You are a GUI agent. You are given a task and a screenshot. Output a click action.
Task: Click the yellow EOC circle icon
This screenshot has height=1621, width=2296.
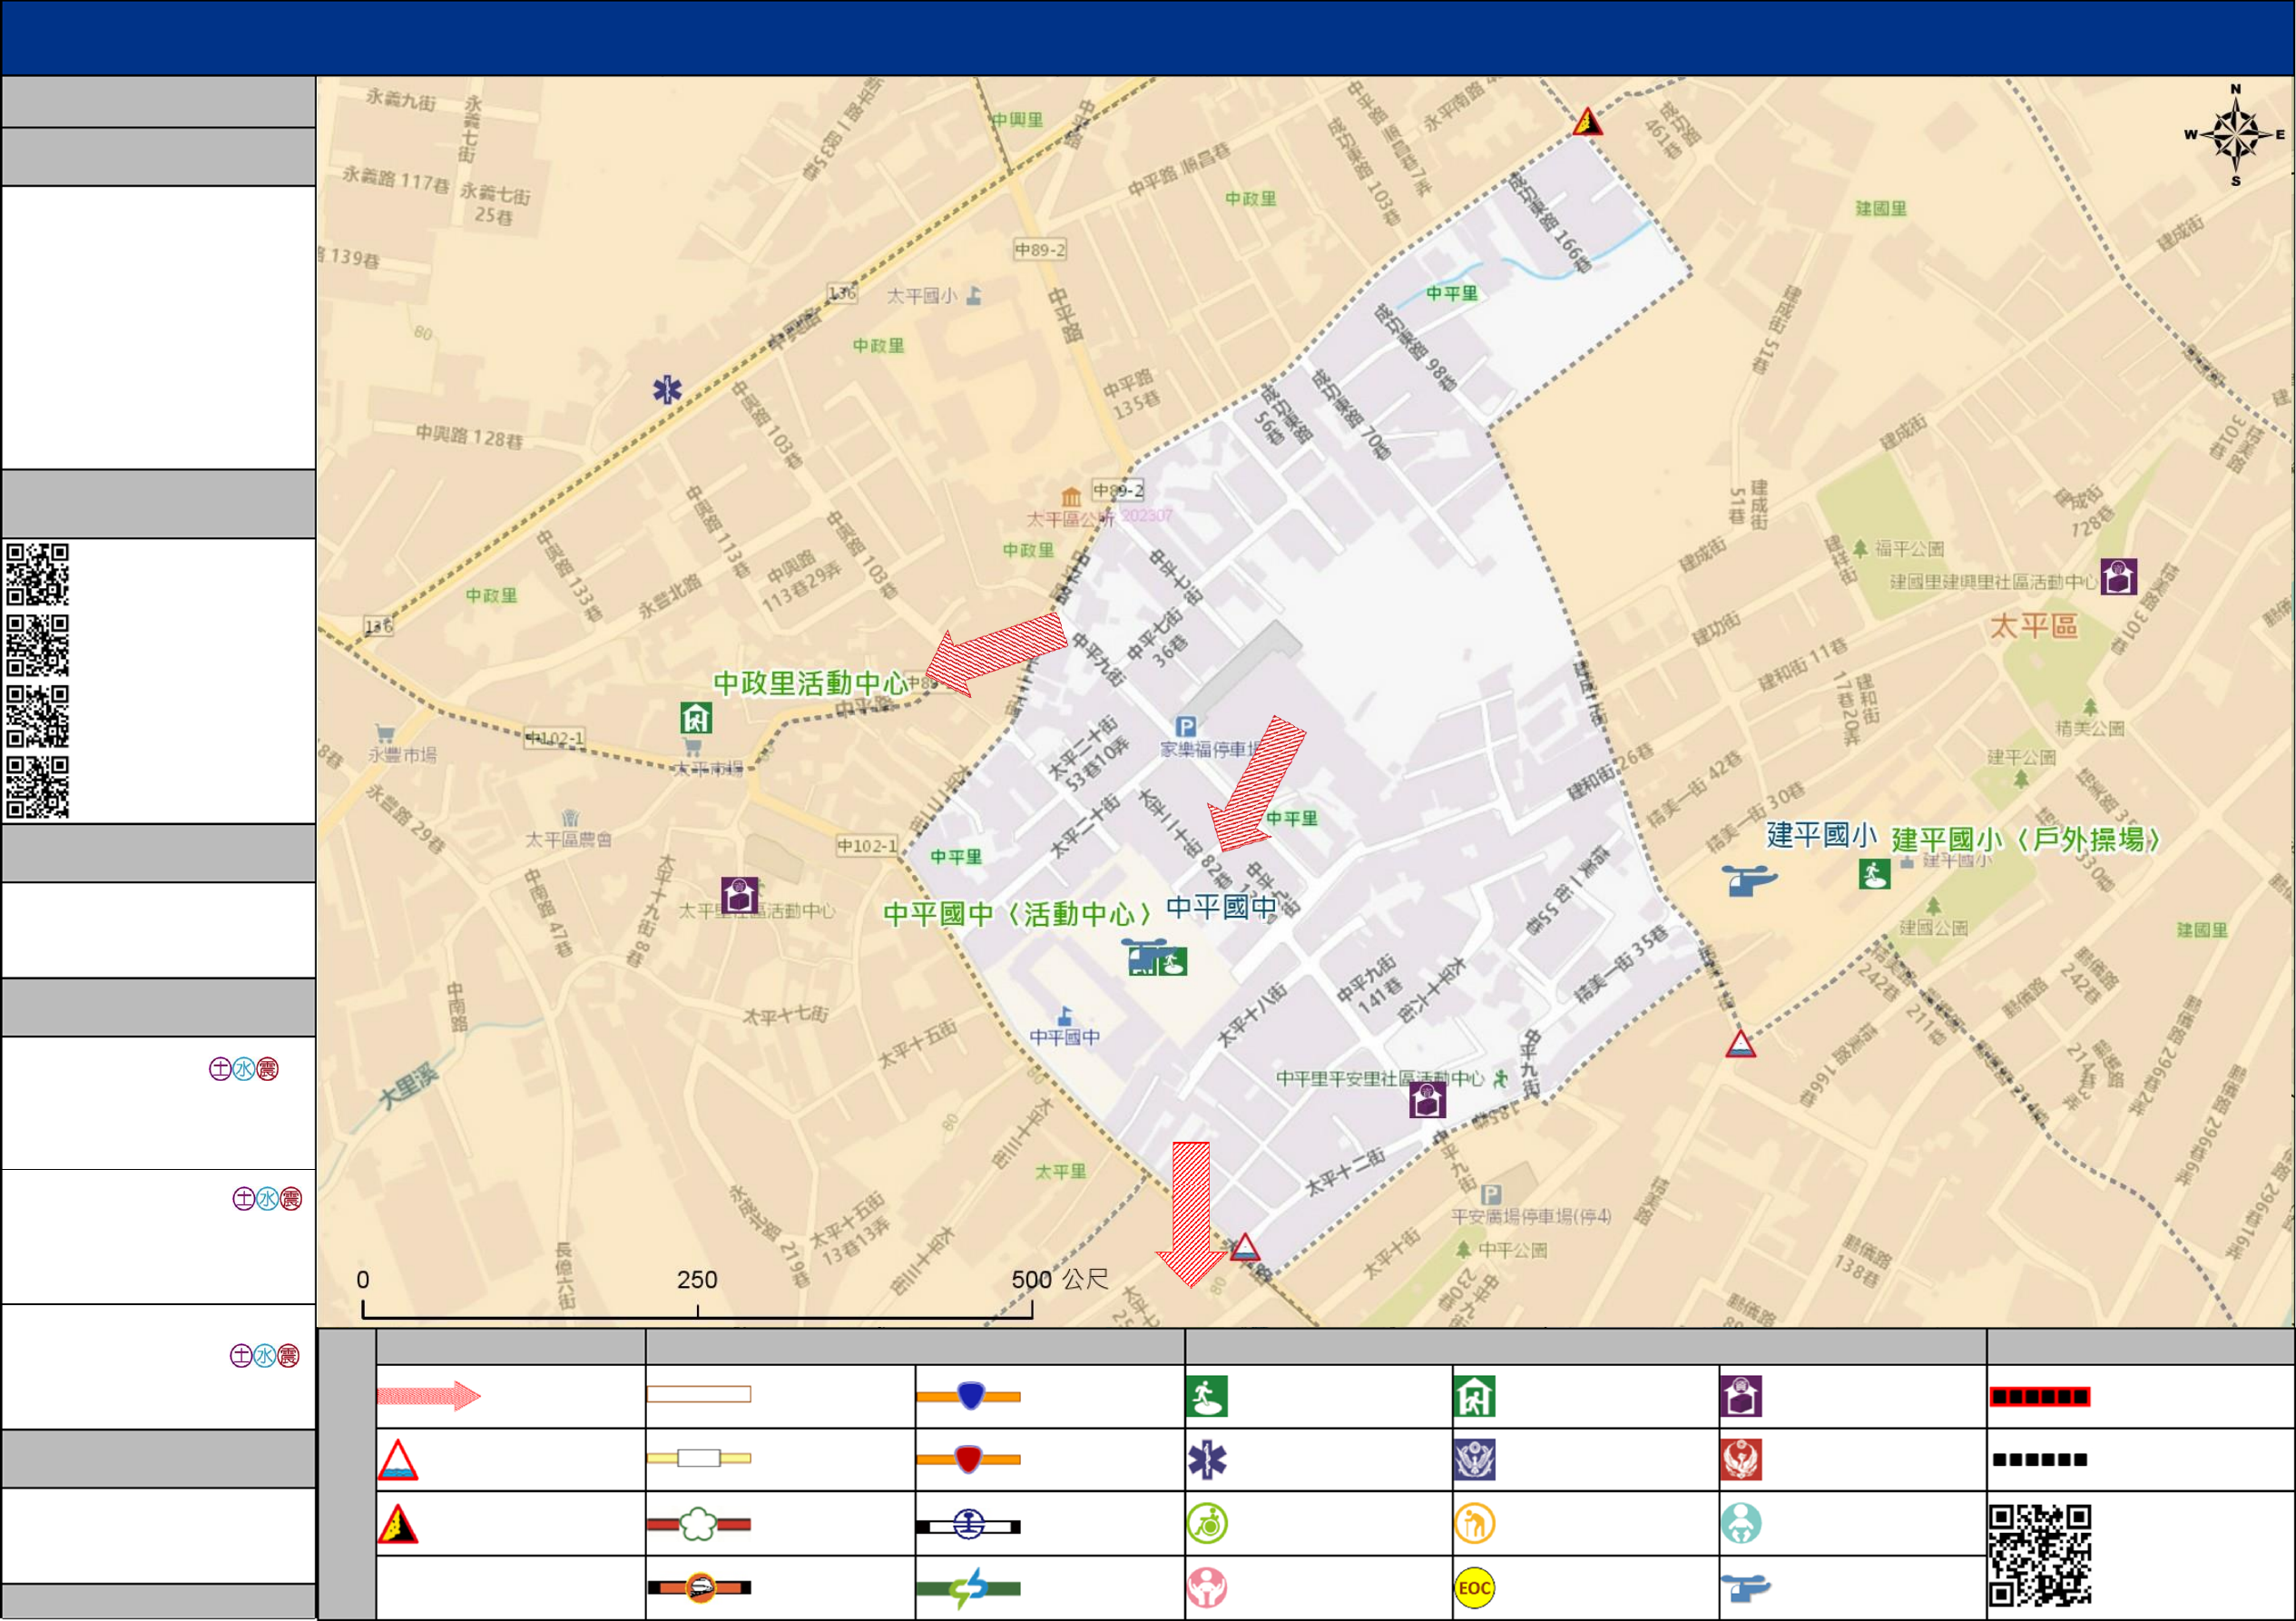pos(1475,1588)
